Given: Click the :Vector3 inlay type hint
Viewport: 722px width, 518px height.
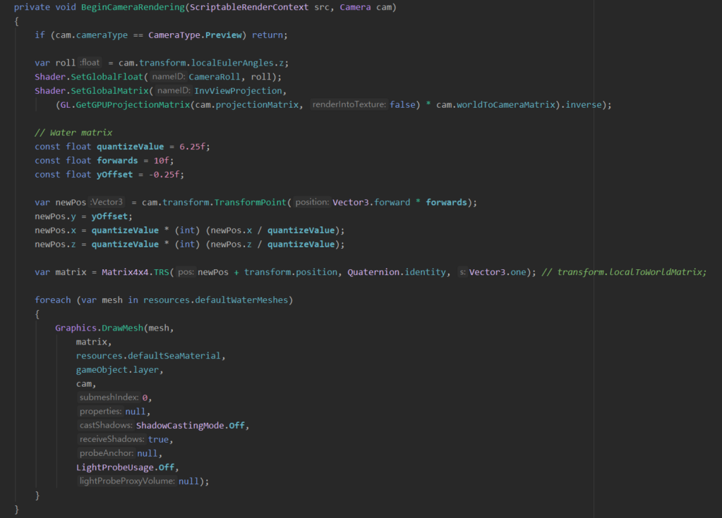Looking at the screenshot, I should tap(107, 202).
